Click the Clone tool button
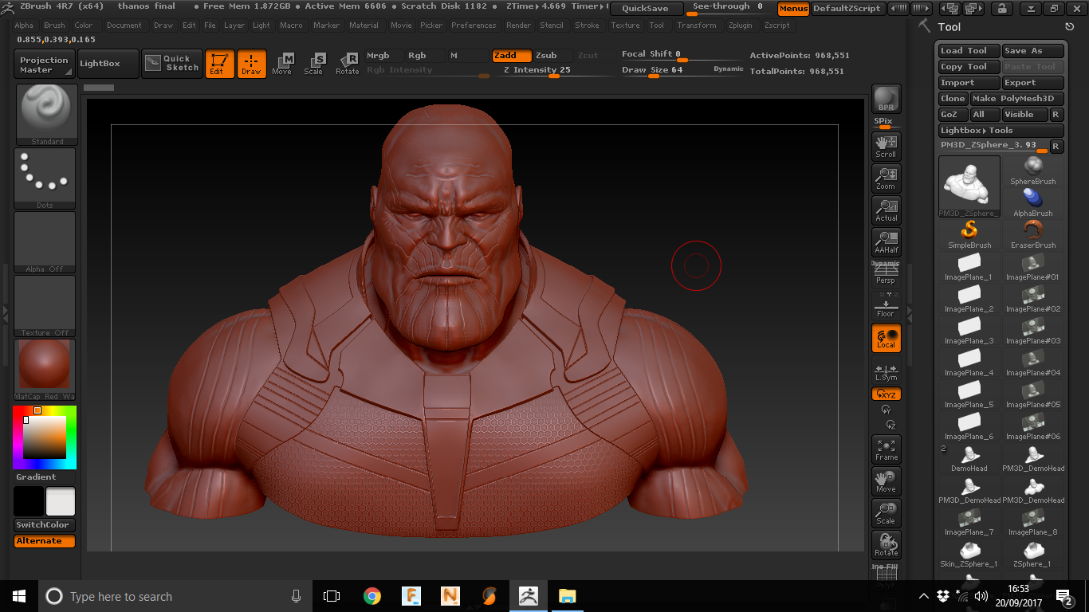Image resolution: width=1089 pixels, height=612 pixels. tap(953, 99)
